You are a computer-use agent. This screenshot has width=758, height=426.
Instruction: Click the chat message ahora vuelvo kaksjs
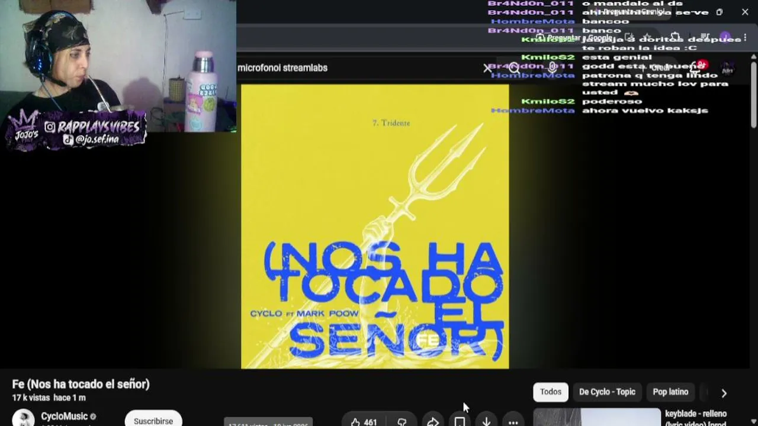point(645,110)
